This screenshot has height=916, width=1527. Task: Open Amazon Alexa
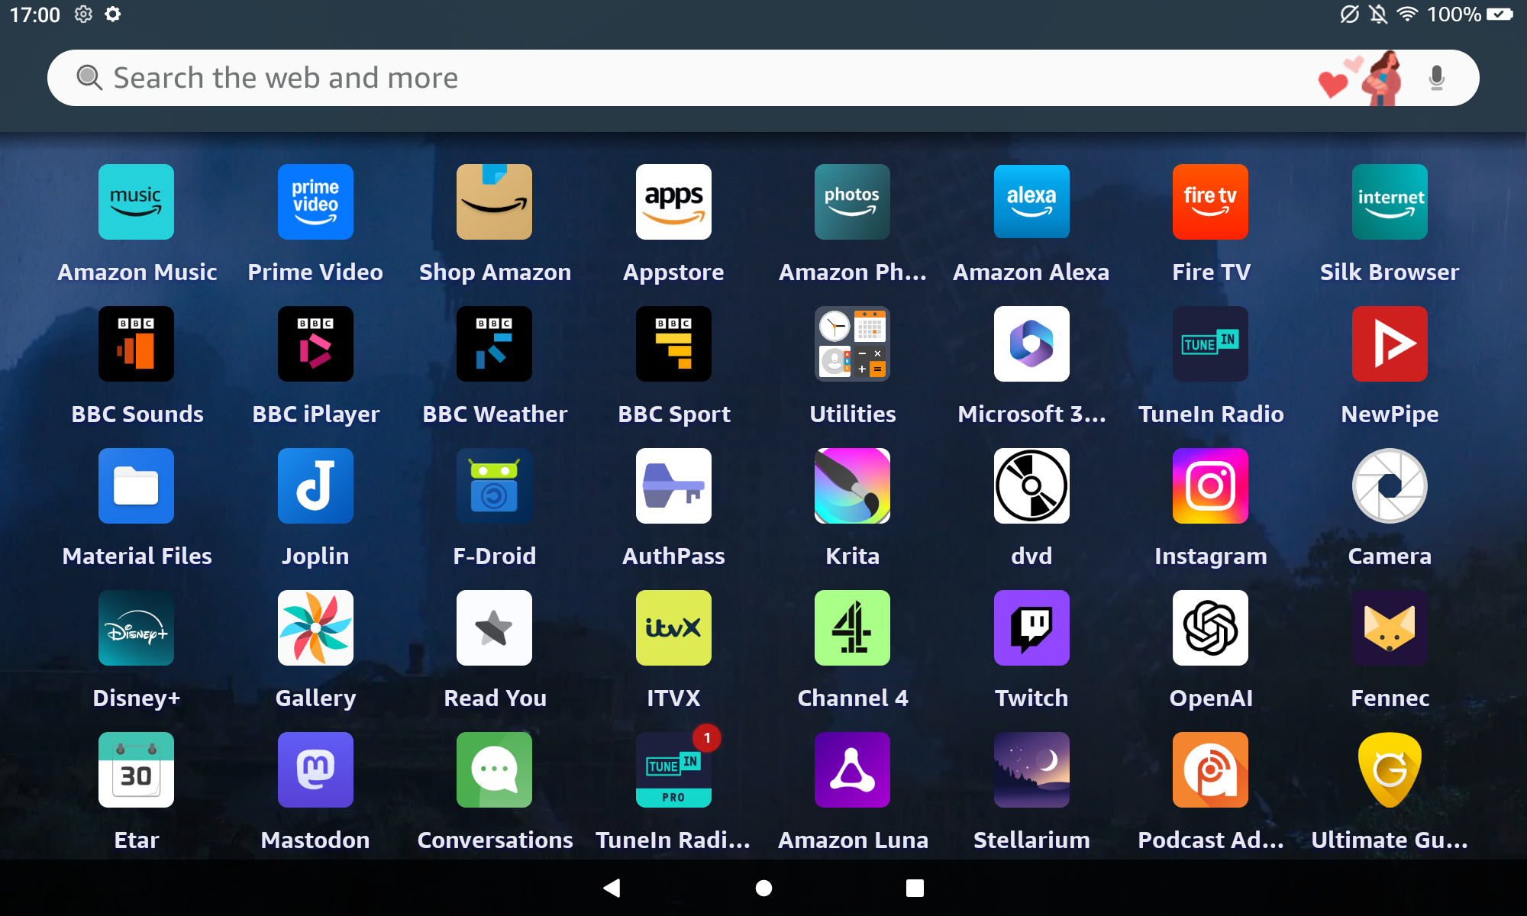pyautogui.click(x=1031, y=202)
